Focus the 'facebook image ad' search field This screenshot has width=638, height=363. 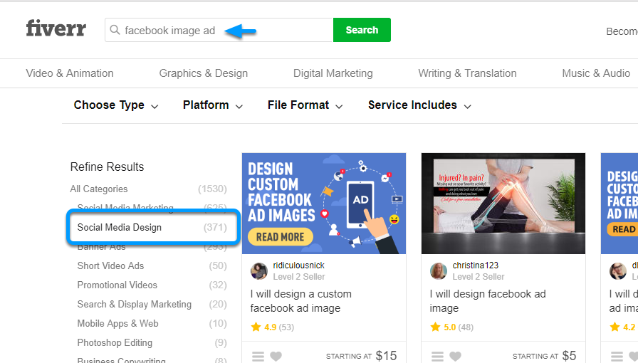tap(219, 30)
